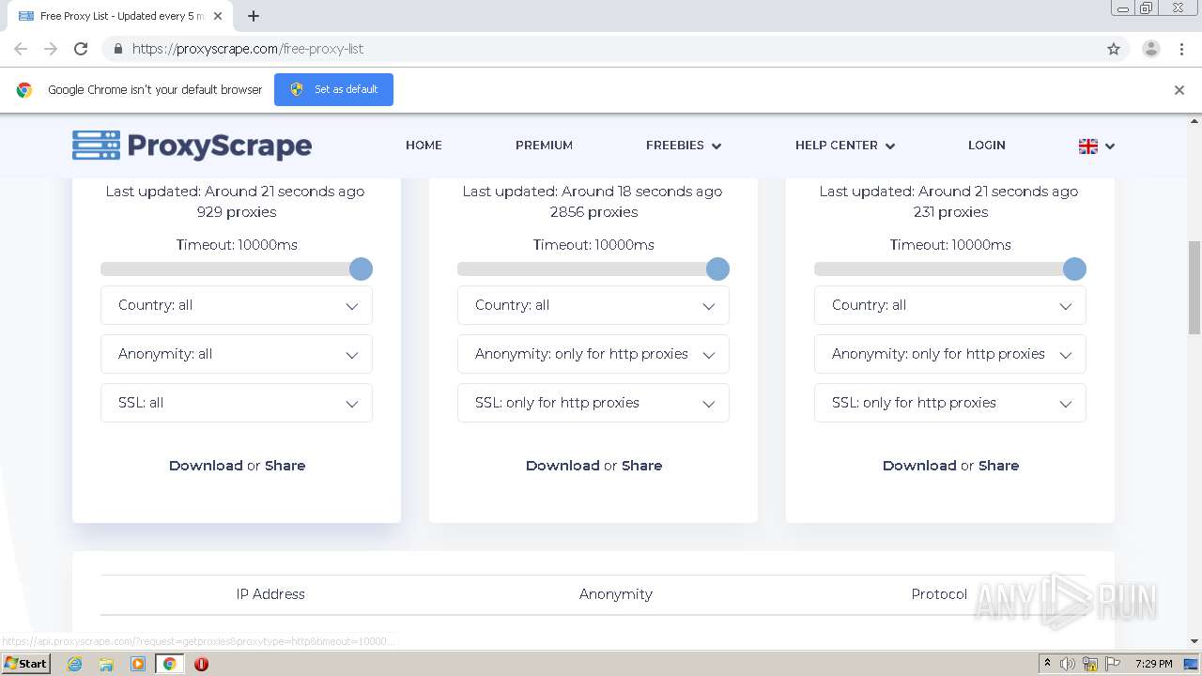Click the Action Center flag tray icon
Viewport: 1202px width, 676px height.
1113,664
